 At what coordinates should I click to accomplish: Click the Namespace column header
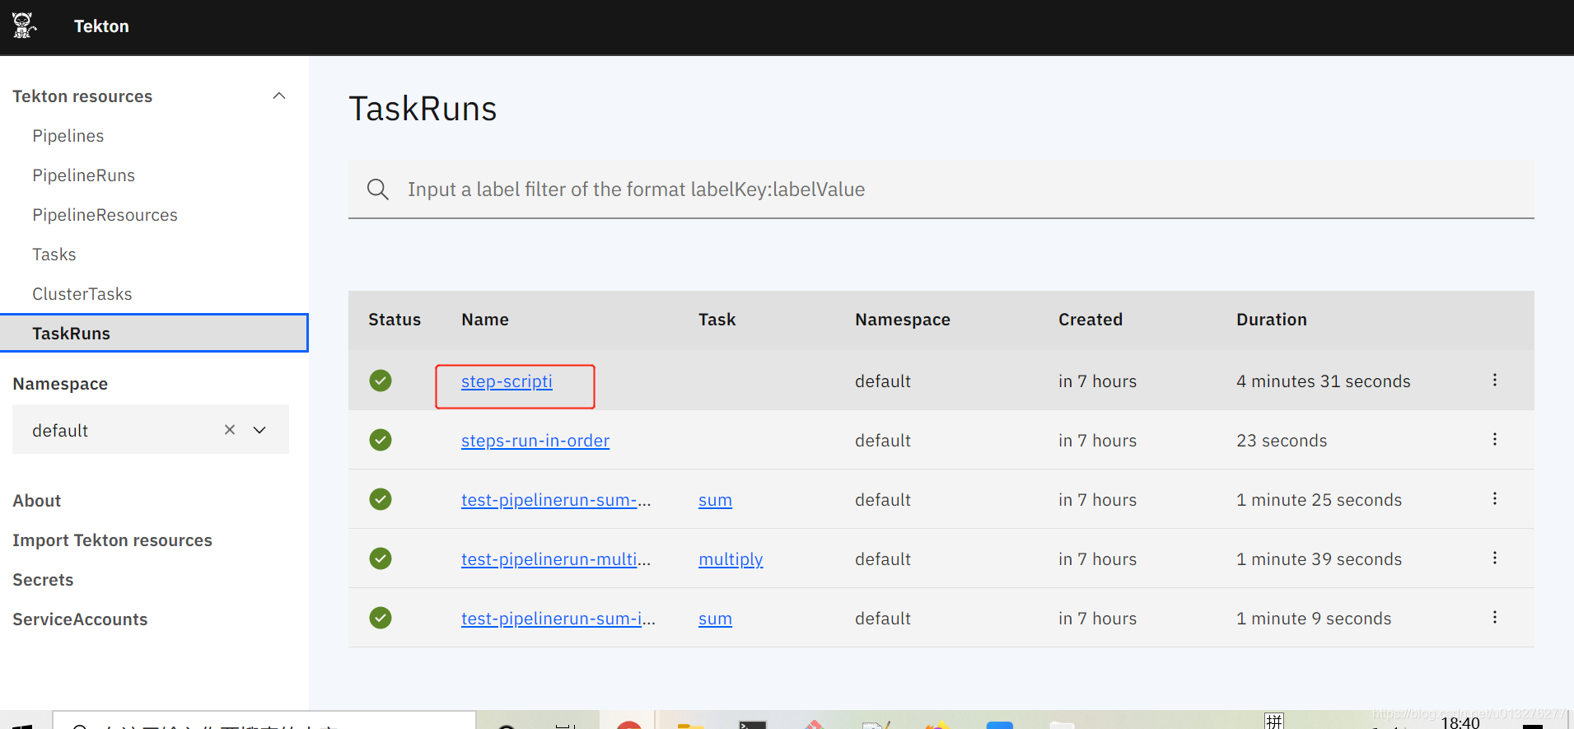pyautogui.click(x=903, y=320)
